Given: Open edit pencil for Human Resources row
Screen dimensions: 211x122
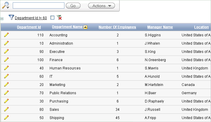Looking at the screenshot, I should [x=6, y=68].
